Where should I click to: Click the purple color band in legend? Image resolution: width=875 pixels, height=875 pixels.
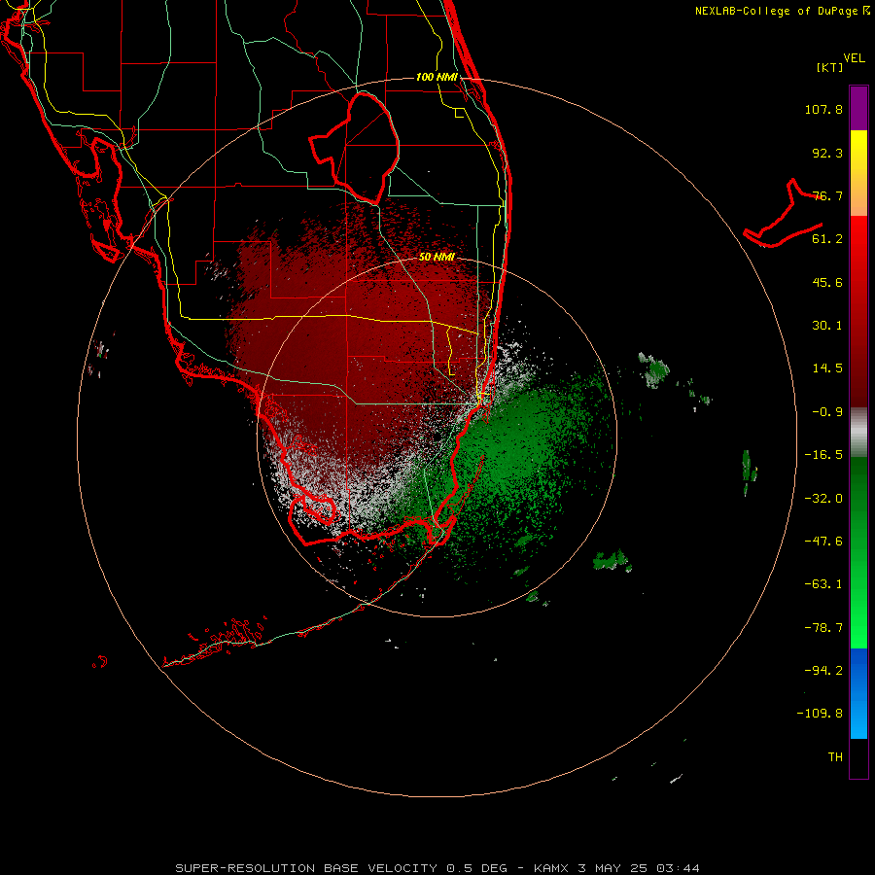858,108
